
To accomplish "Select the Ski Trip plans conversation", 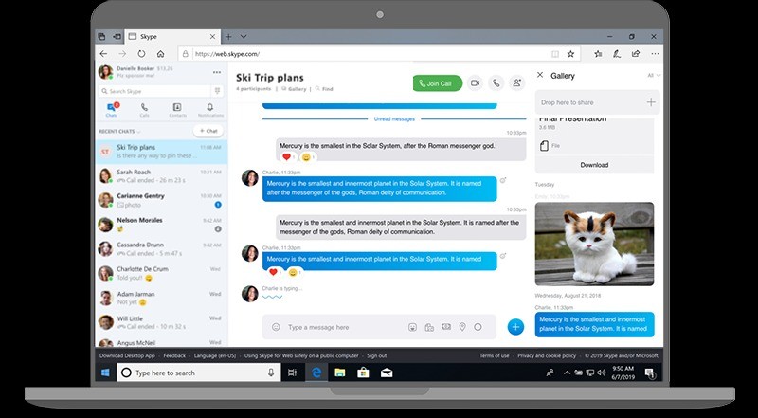I will pos(161,152).
